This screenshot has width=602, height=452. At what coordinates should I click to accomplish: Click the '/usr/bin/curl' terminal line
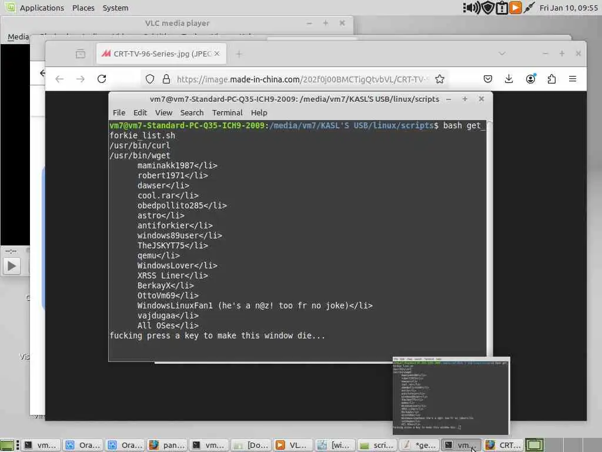pyautogui.click(x=140, y=146)
